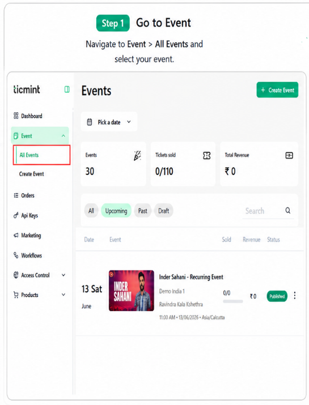Open the Inder Sahani event thumbnail
This screenshot has width=309, height=405.
tap(132, 291)
